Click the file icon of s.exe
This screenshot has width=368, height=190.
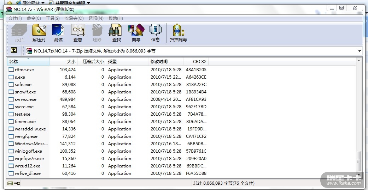11,77
